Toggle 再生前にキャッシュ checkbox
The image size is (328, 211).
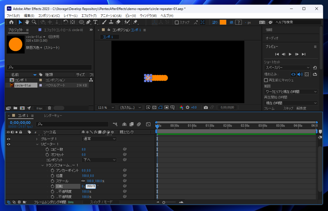pyautogui.click(x=266, y=80)
